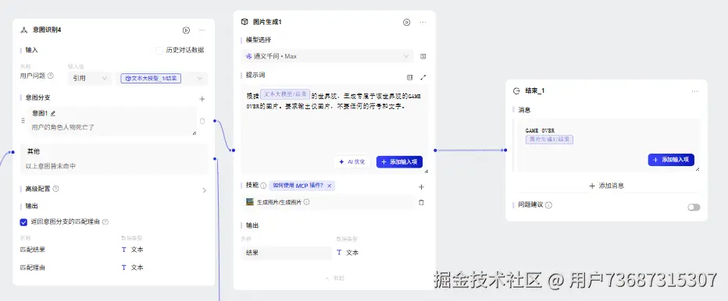This screenshot has width=728, height=301.
Task: Click the 图片生成1/结果 variable tag
Action: [549, 139]
